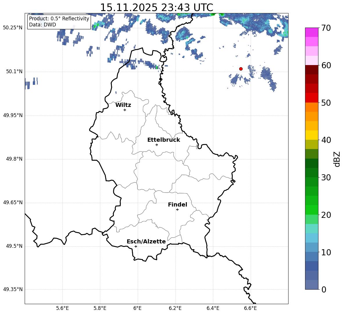Select the Esch/Alzette city label

pyautogui.click(x=146, y=242)
